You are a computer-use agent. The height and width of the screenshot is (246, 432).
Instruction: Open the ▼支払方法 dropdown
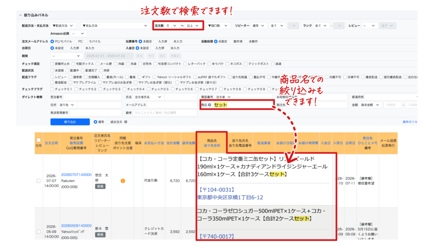point(115,26)
